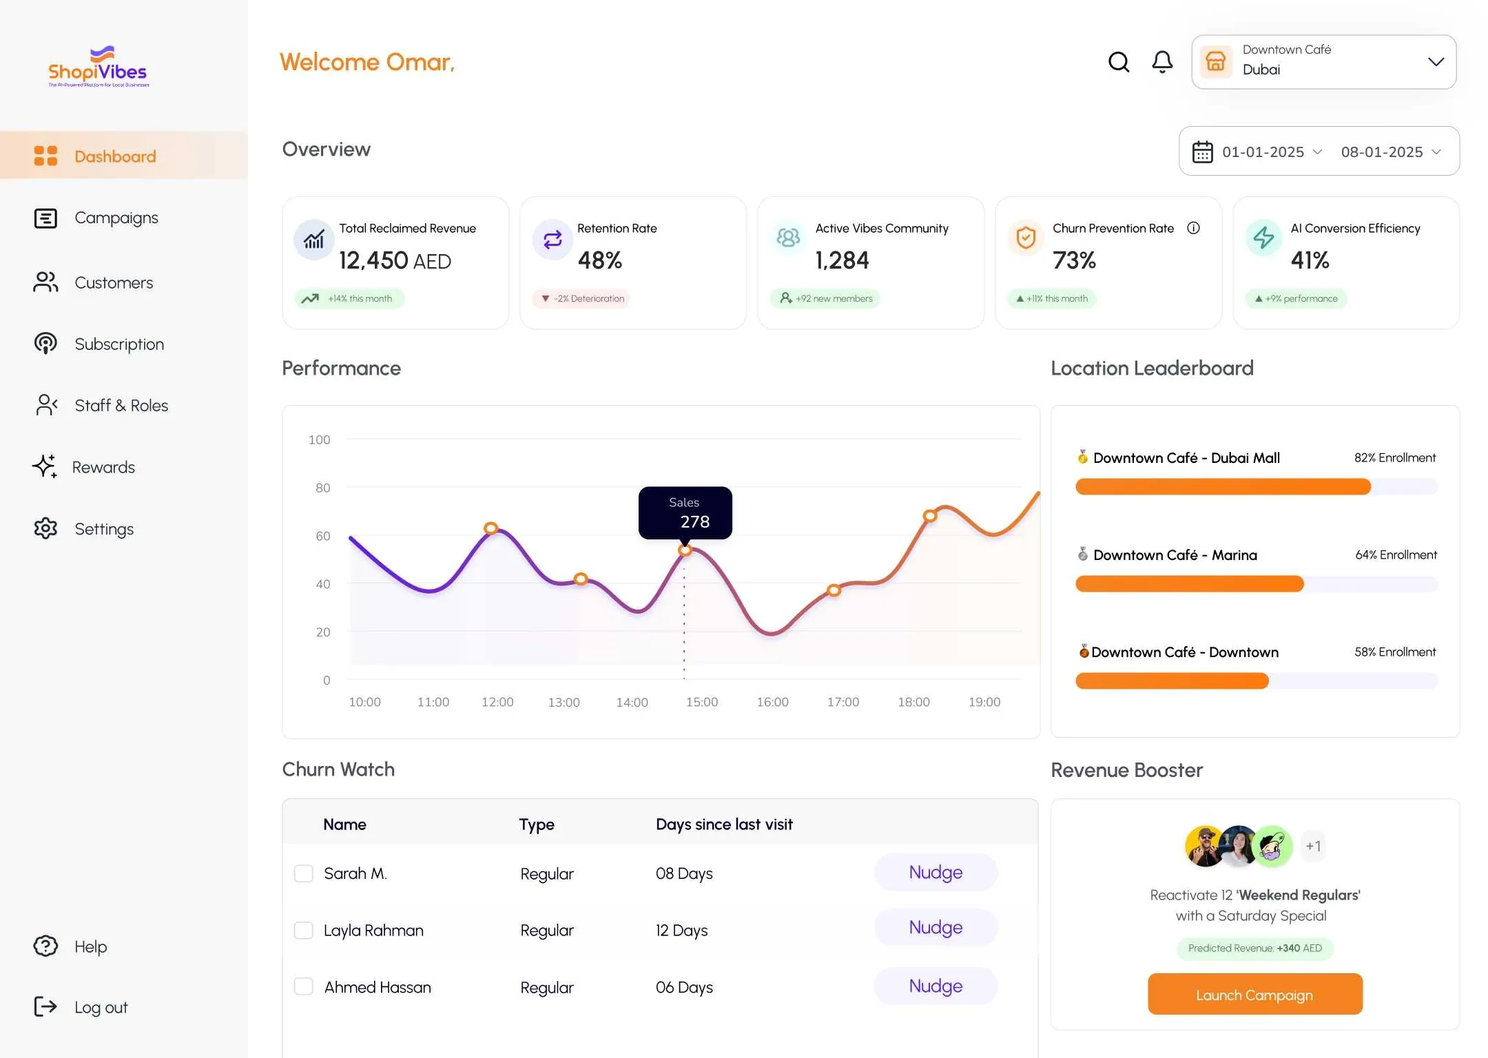Click Dubai Mall 82% enrollment progress bar
Screen dimensions: 1488x1058
click(x=1257, y=487)
